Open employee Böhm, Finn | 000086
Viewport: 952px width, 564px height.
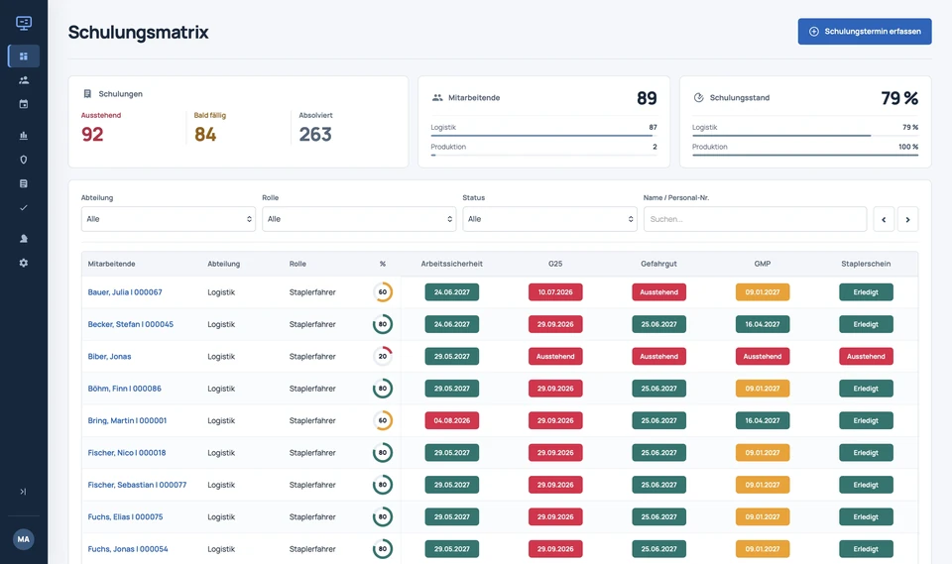[125, 389]
